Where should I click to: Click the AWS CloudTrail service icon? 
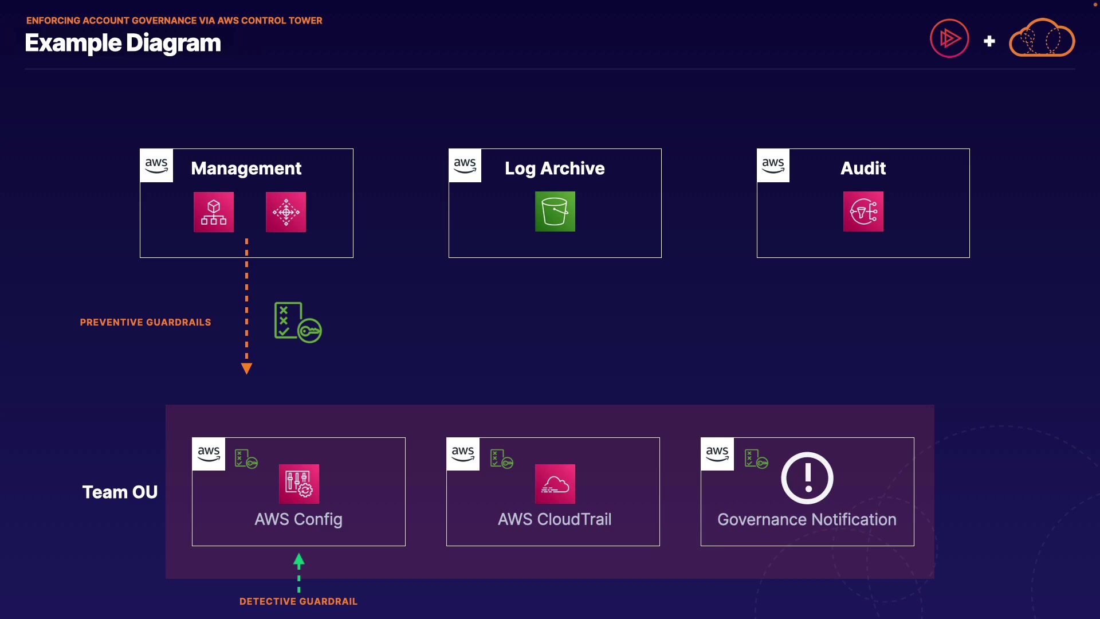(555, 484)
